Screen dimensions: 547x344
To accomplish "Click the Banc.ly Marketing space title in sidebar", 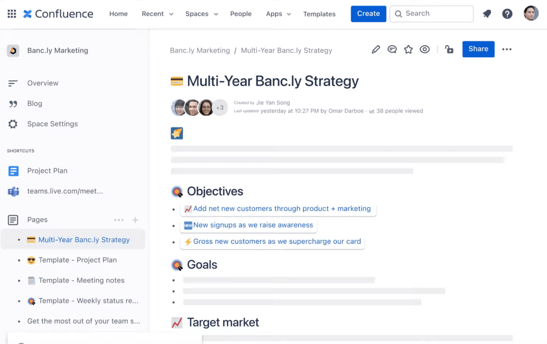I will click(58, 51).
